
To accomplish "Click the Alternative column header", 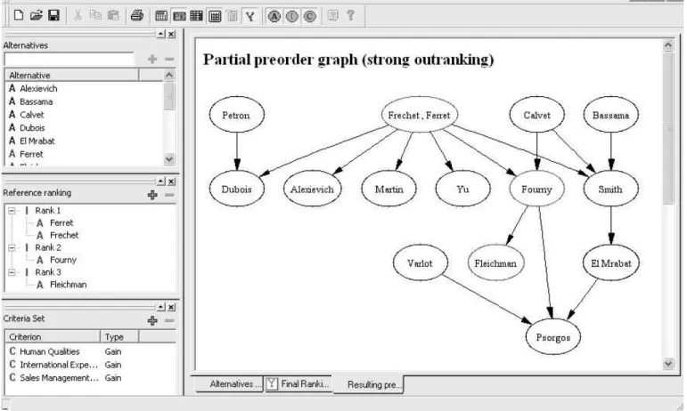I will tap(72, 76).
